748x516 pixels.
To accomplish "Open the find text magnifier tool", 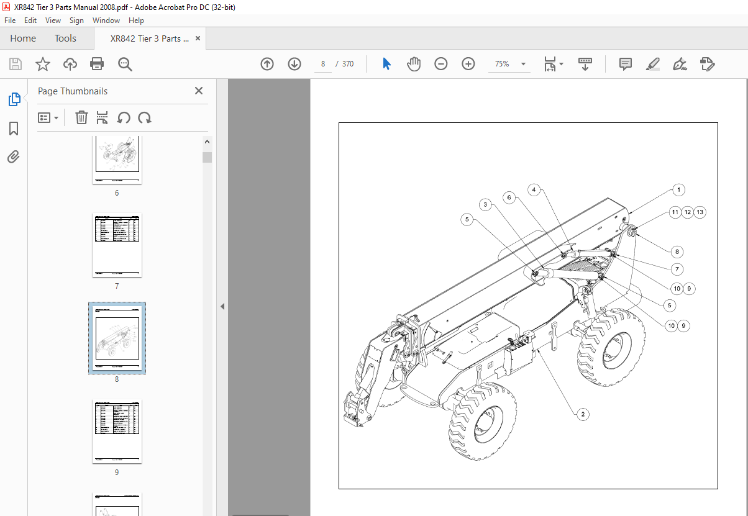I will coord(125,64).
